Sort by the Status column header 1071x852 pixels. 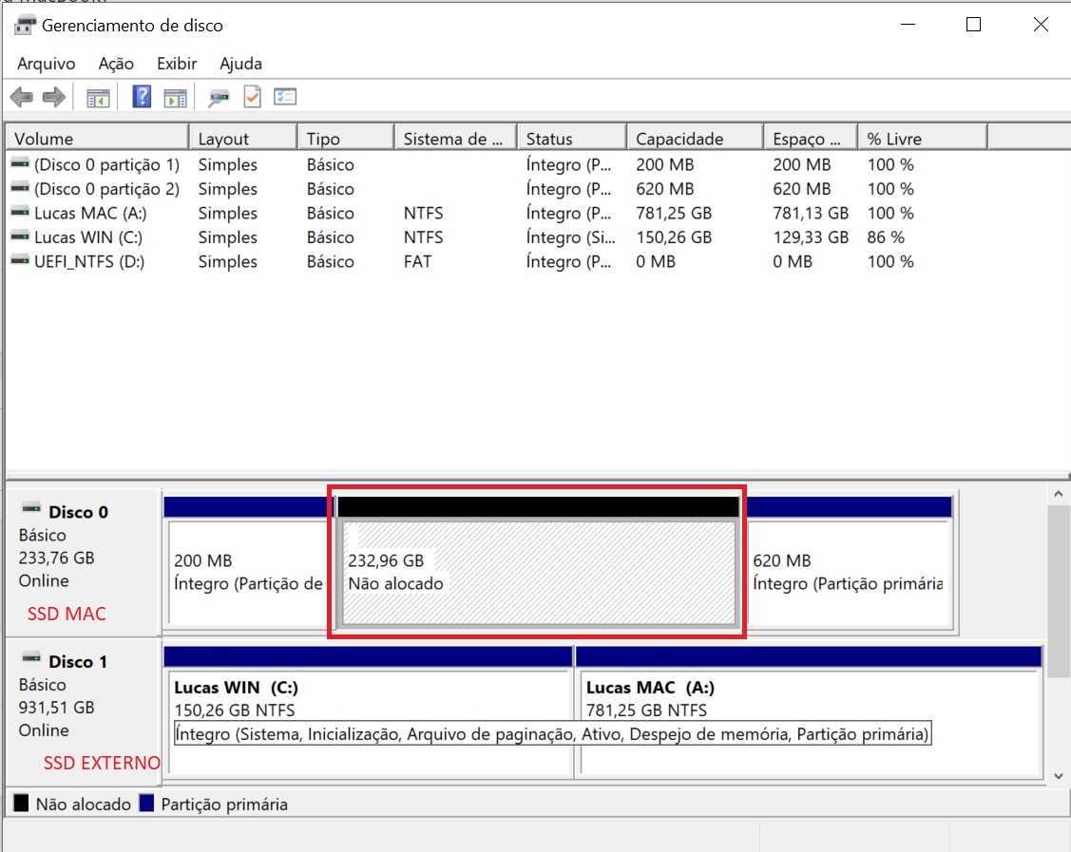pos(572,138)
